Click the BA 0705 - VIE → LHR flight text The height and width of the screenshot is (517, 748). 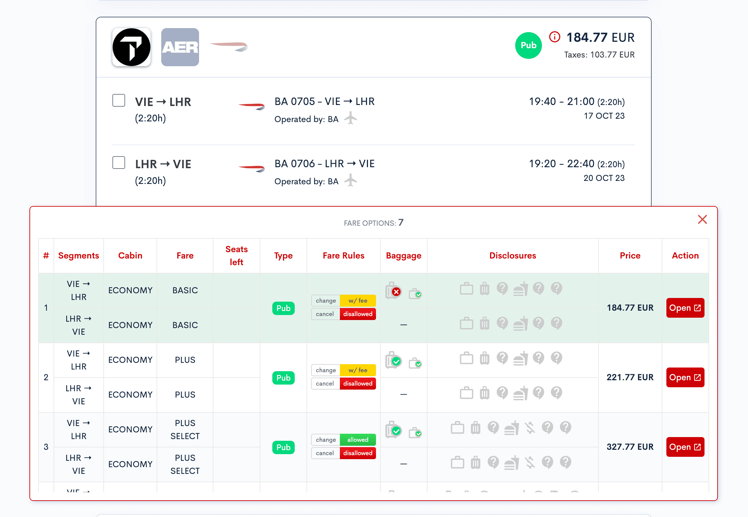pos(324,101)
